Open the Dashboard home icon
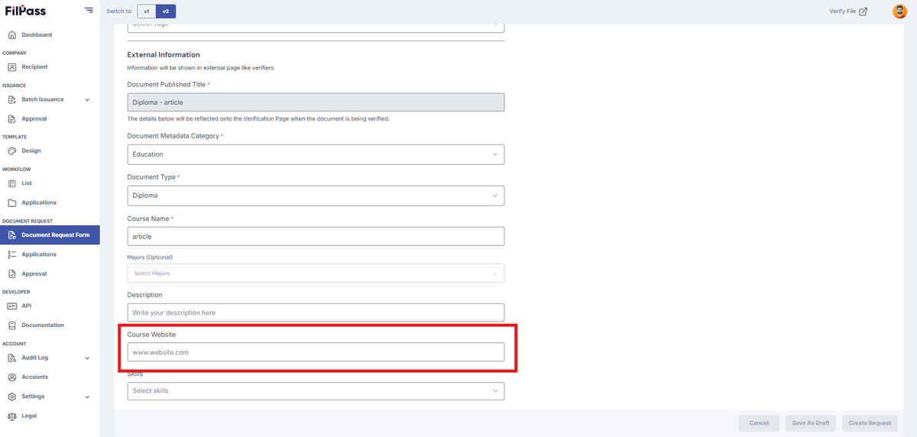The image size is (917, 437). pyautogui.click(x=12, y=35)
